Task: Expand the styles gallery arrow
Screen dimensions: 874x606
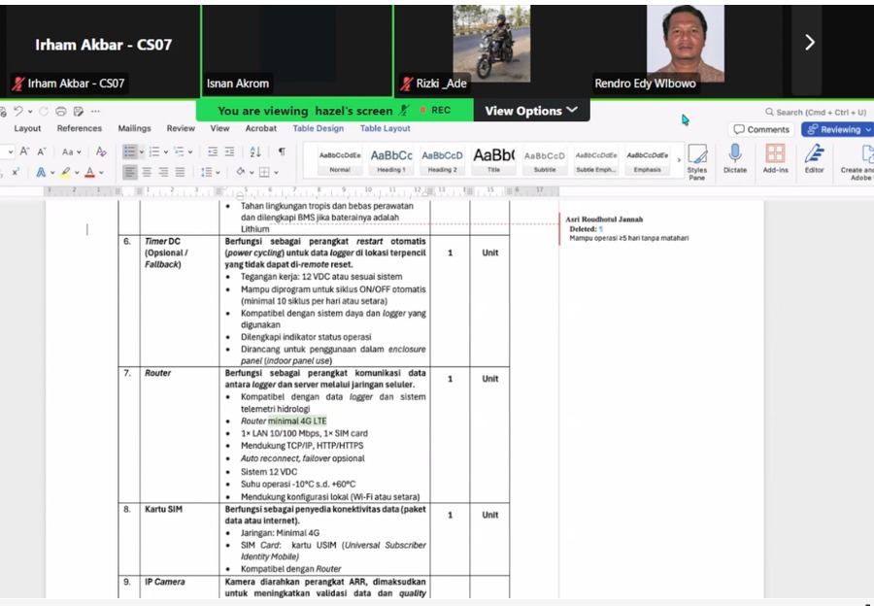Action: (679, 160)
